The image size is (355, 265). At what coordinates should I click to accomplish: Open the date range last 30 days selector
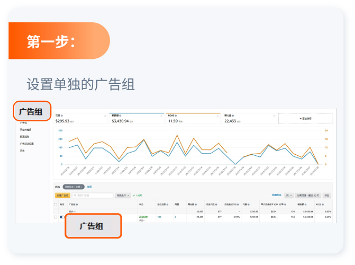(308, 196)
